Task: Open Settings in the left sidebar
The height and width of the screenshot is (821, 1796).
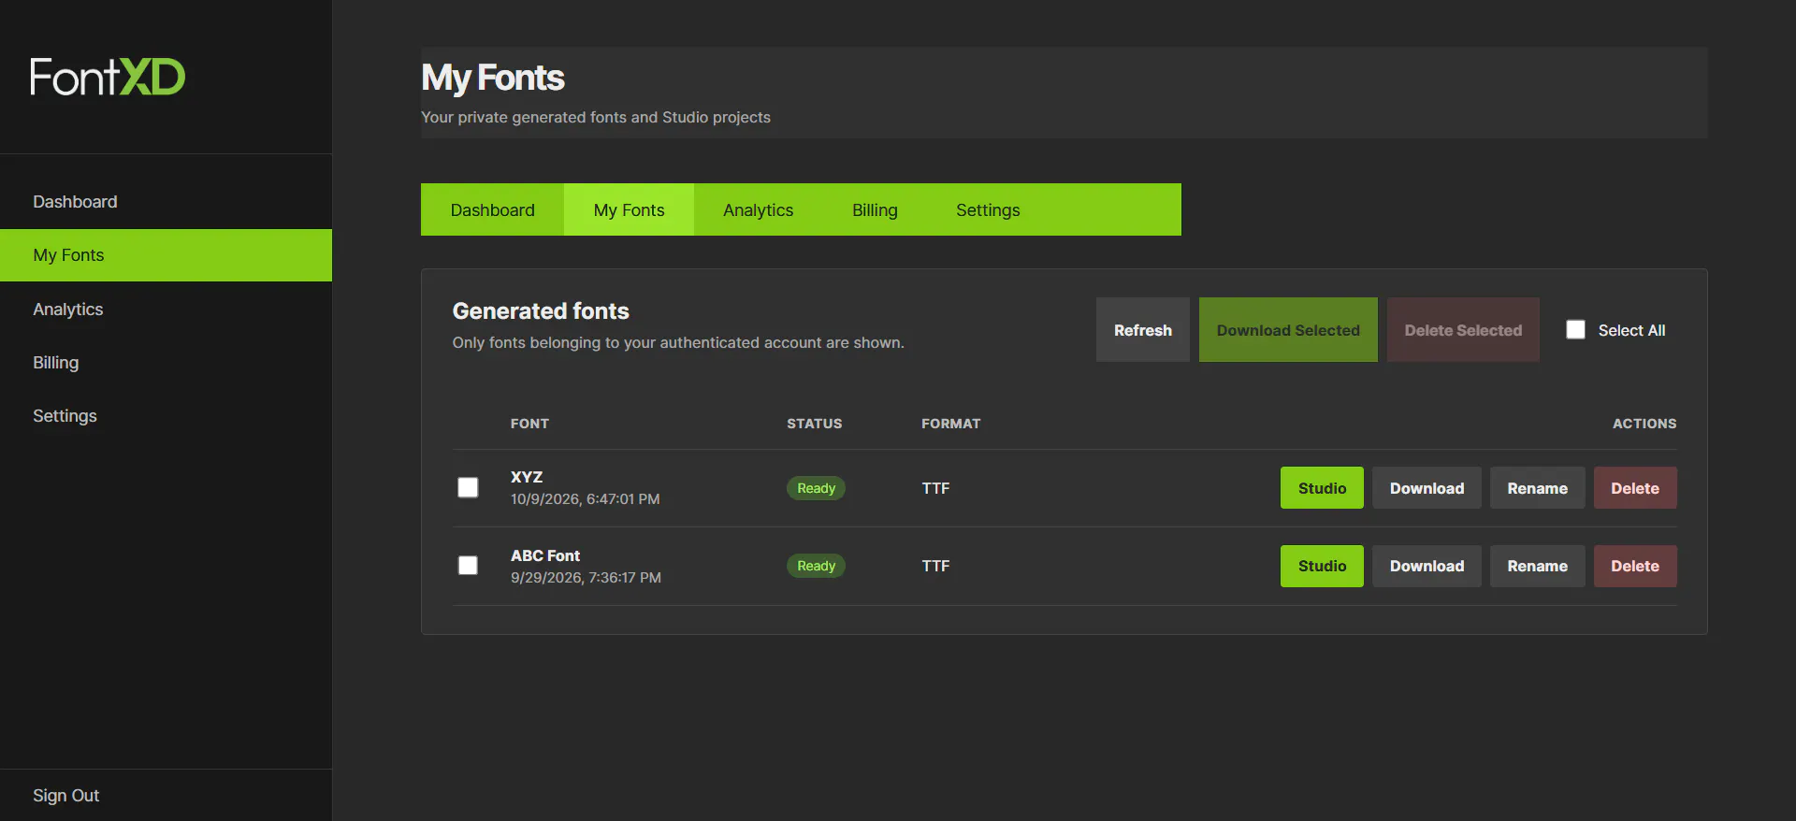Action: [167, 416]
